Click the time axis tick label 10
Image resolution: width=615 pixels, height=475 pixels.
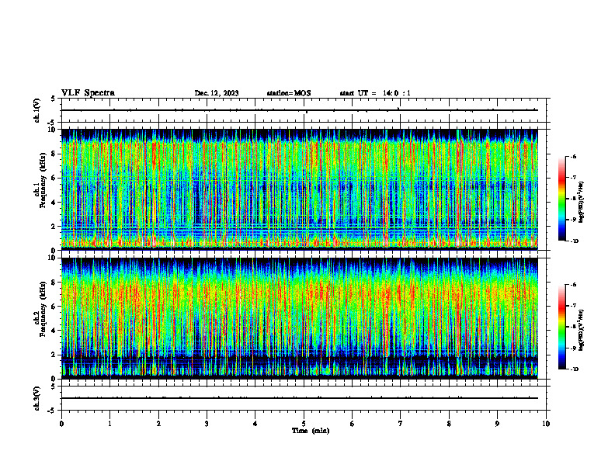(546, 424)
